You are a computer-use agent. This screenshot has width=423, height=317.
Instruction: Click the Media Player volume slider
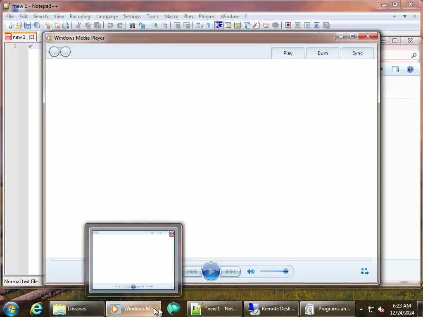[274, 272]
